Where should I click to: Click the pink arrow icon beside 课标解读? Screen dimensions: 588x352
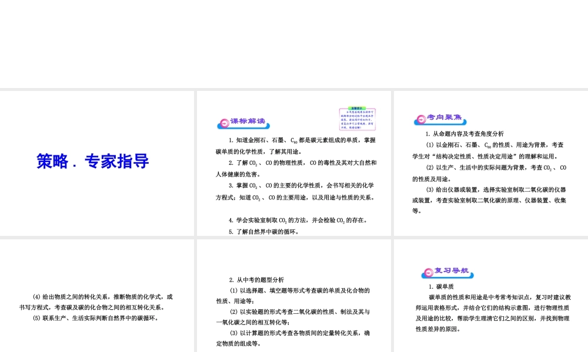pyautogui.click(x=224, y=123)
